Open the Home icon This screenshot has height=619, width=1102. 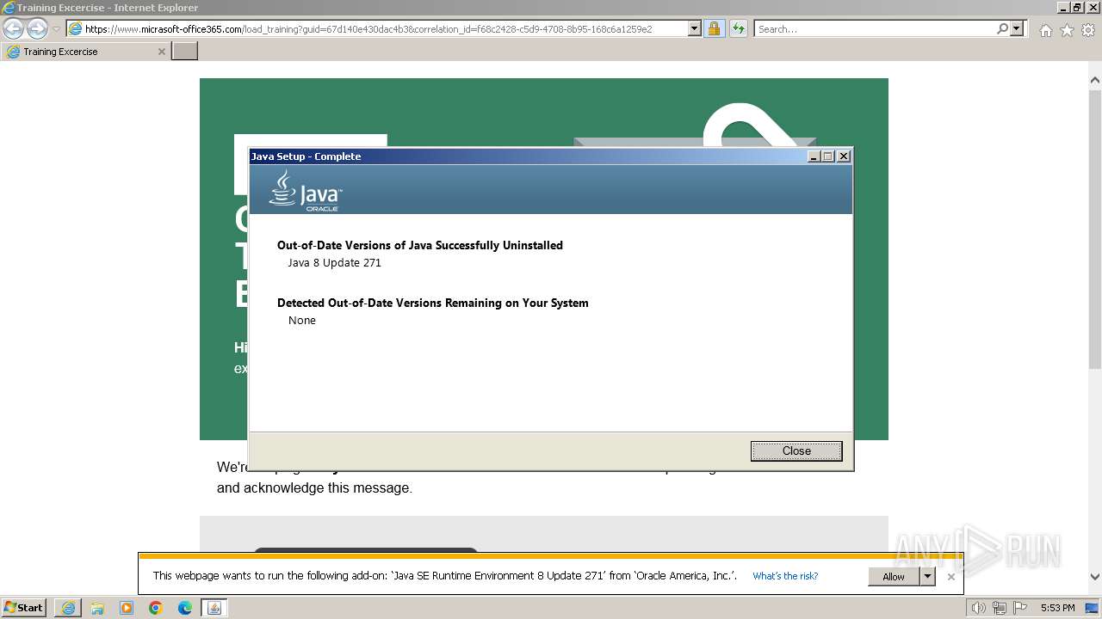1045,30
